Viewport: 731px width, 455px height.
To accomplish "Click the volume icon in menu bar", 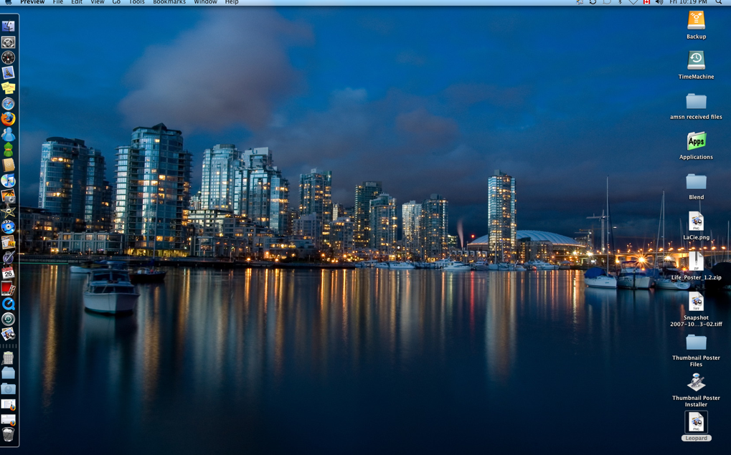I will (x=659, y=2).
